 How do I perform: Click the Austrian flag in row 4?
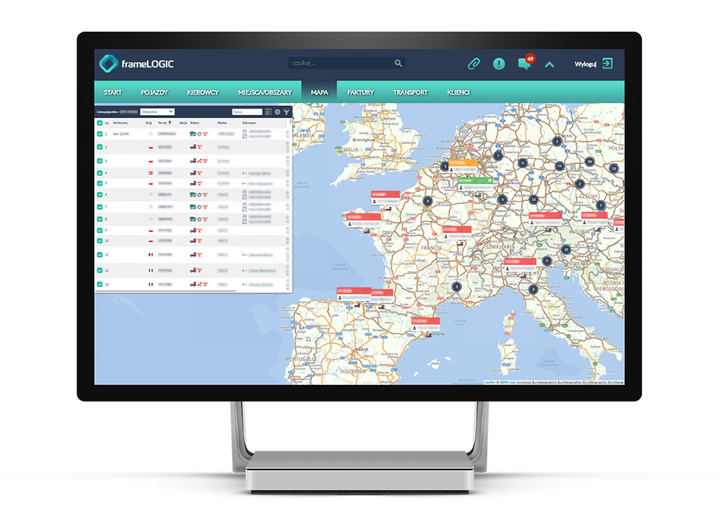tap(150, 173)
